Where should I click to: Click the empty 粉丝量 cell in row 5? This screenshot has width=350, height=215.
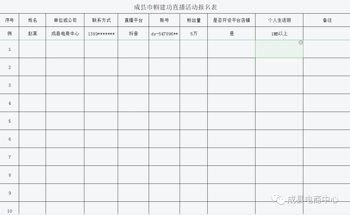pos(194,121)
